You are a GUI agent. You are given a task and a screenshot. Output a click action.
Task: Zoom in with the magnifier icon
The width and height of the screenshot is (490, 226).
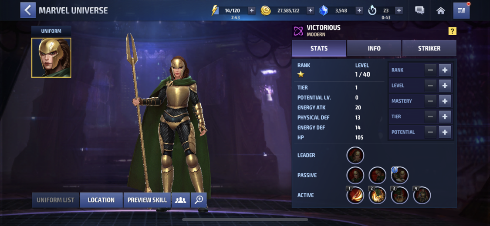(x=199, y=200)
